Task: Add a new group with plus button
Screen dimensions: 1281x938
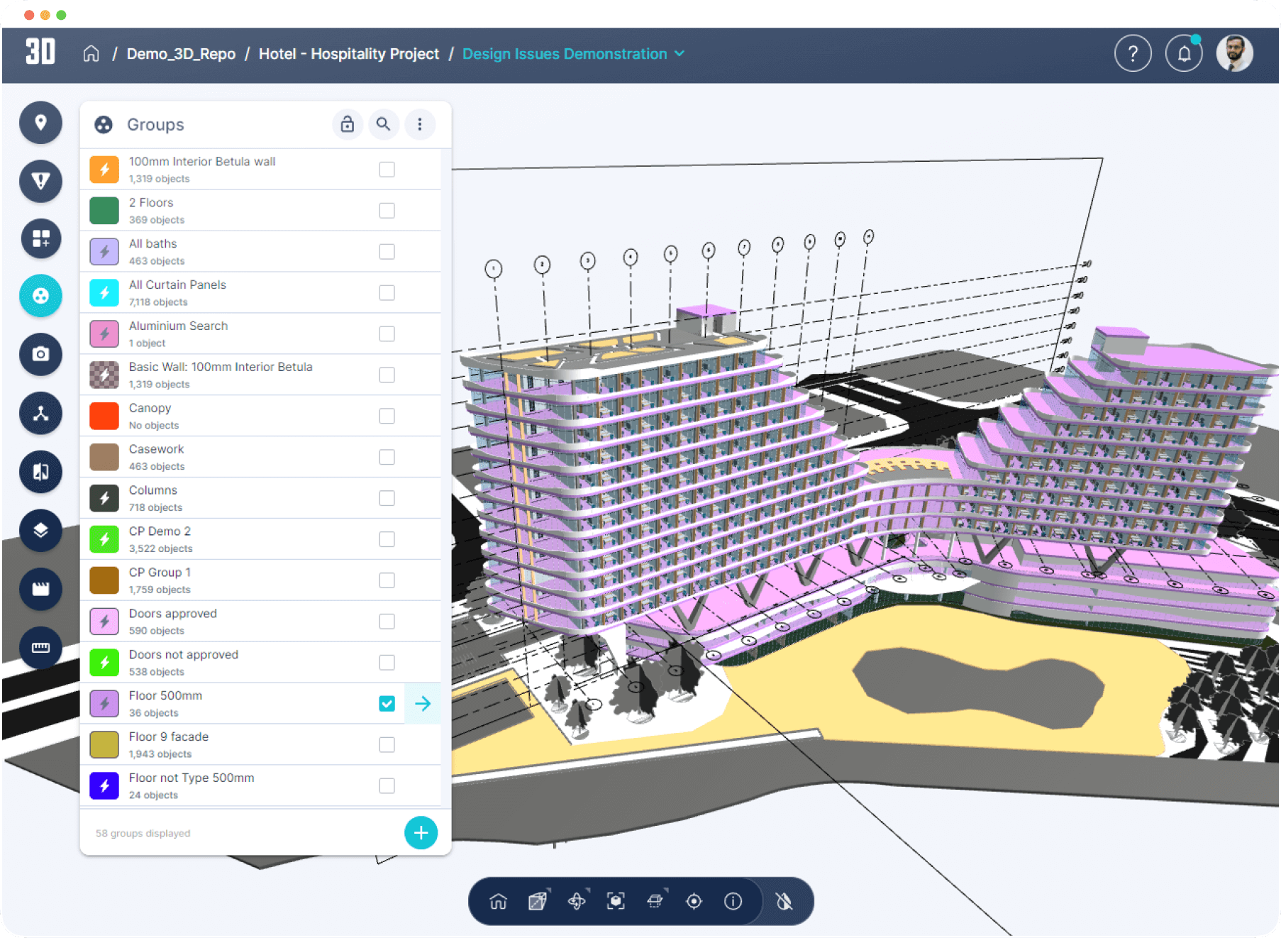Action: tap(421, 832)
